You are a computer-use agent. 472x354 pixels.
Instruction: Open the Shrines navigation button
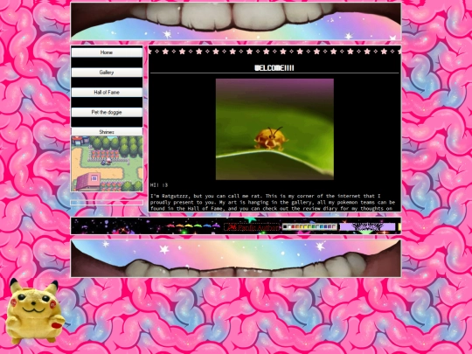pyautogui.click(x=107, y=131)
